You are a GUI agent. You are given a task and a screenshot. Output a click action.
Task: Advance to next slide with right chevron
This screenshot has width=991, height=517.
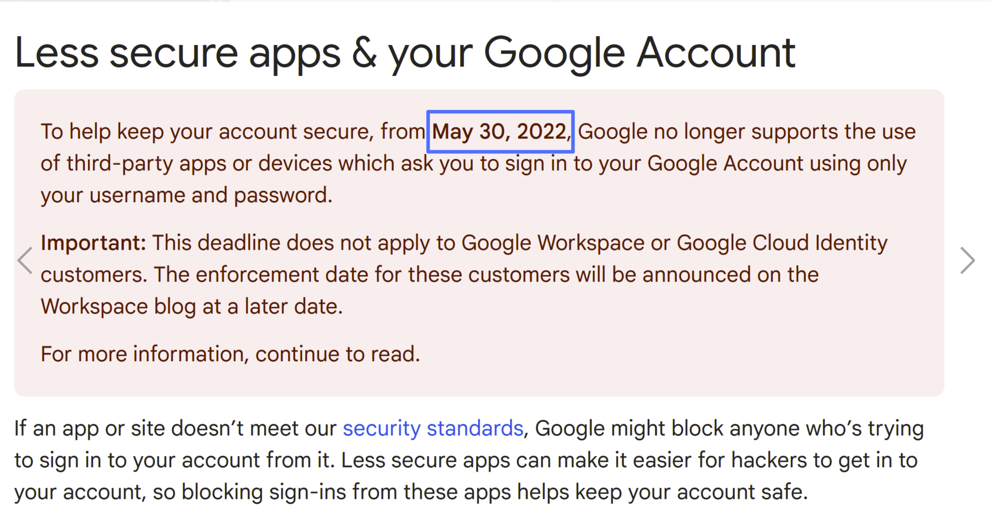pyautogui.click(x=968, y=260)
